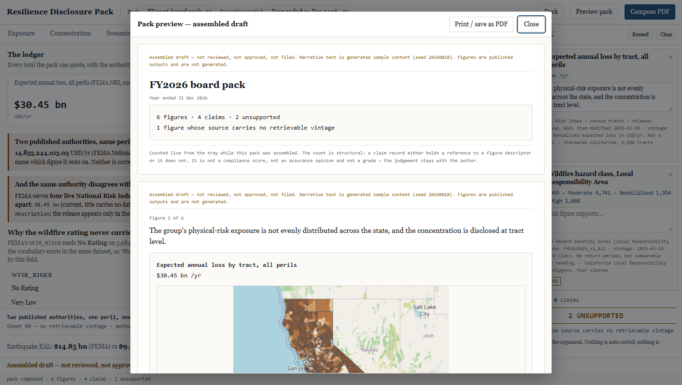Click the Preview pack button
This screenshot has height=385, width=682.
[x=594, y=12]
